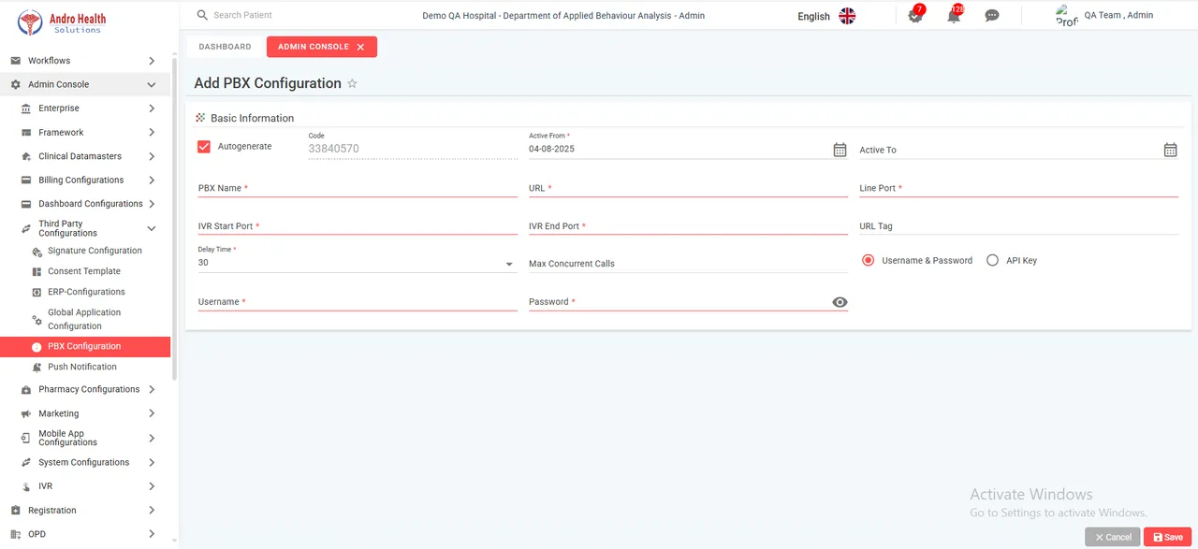
Task: Click the Consent Template icon
Action: (37, 271)
